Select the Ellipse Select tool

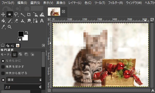(10, 14)
